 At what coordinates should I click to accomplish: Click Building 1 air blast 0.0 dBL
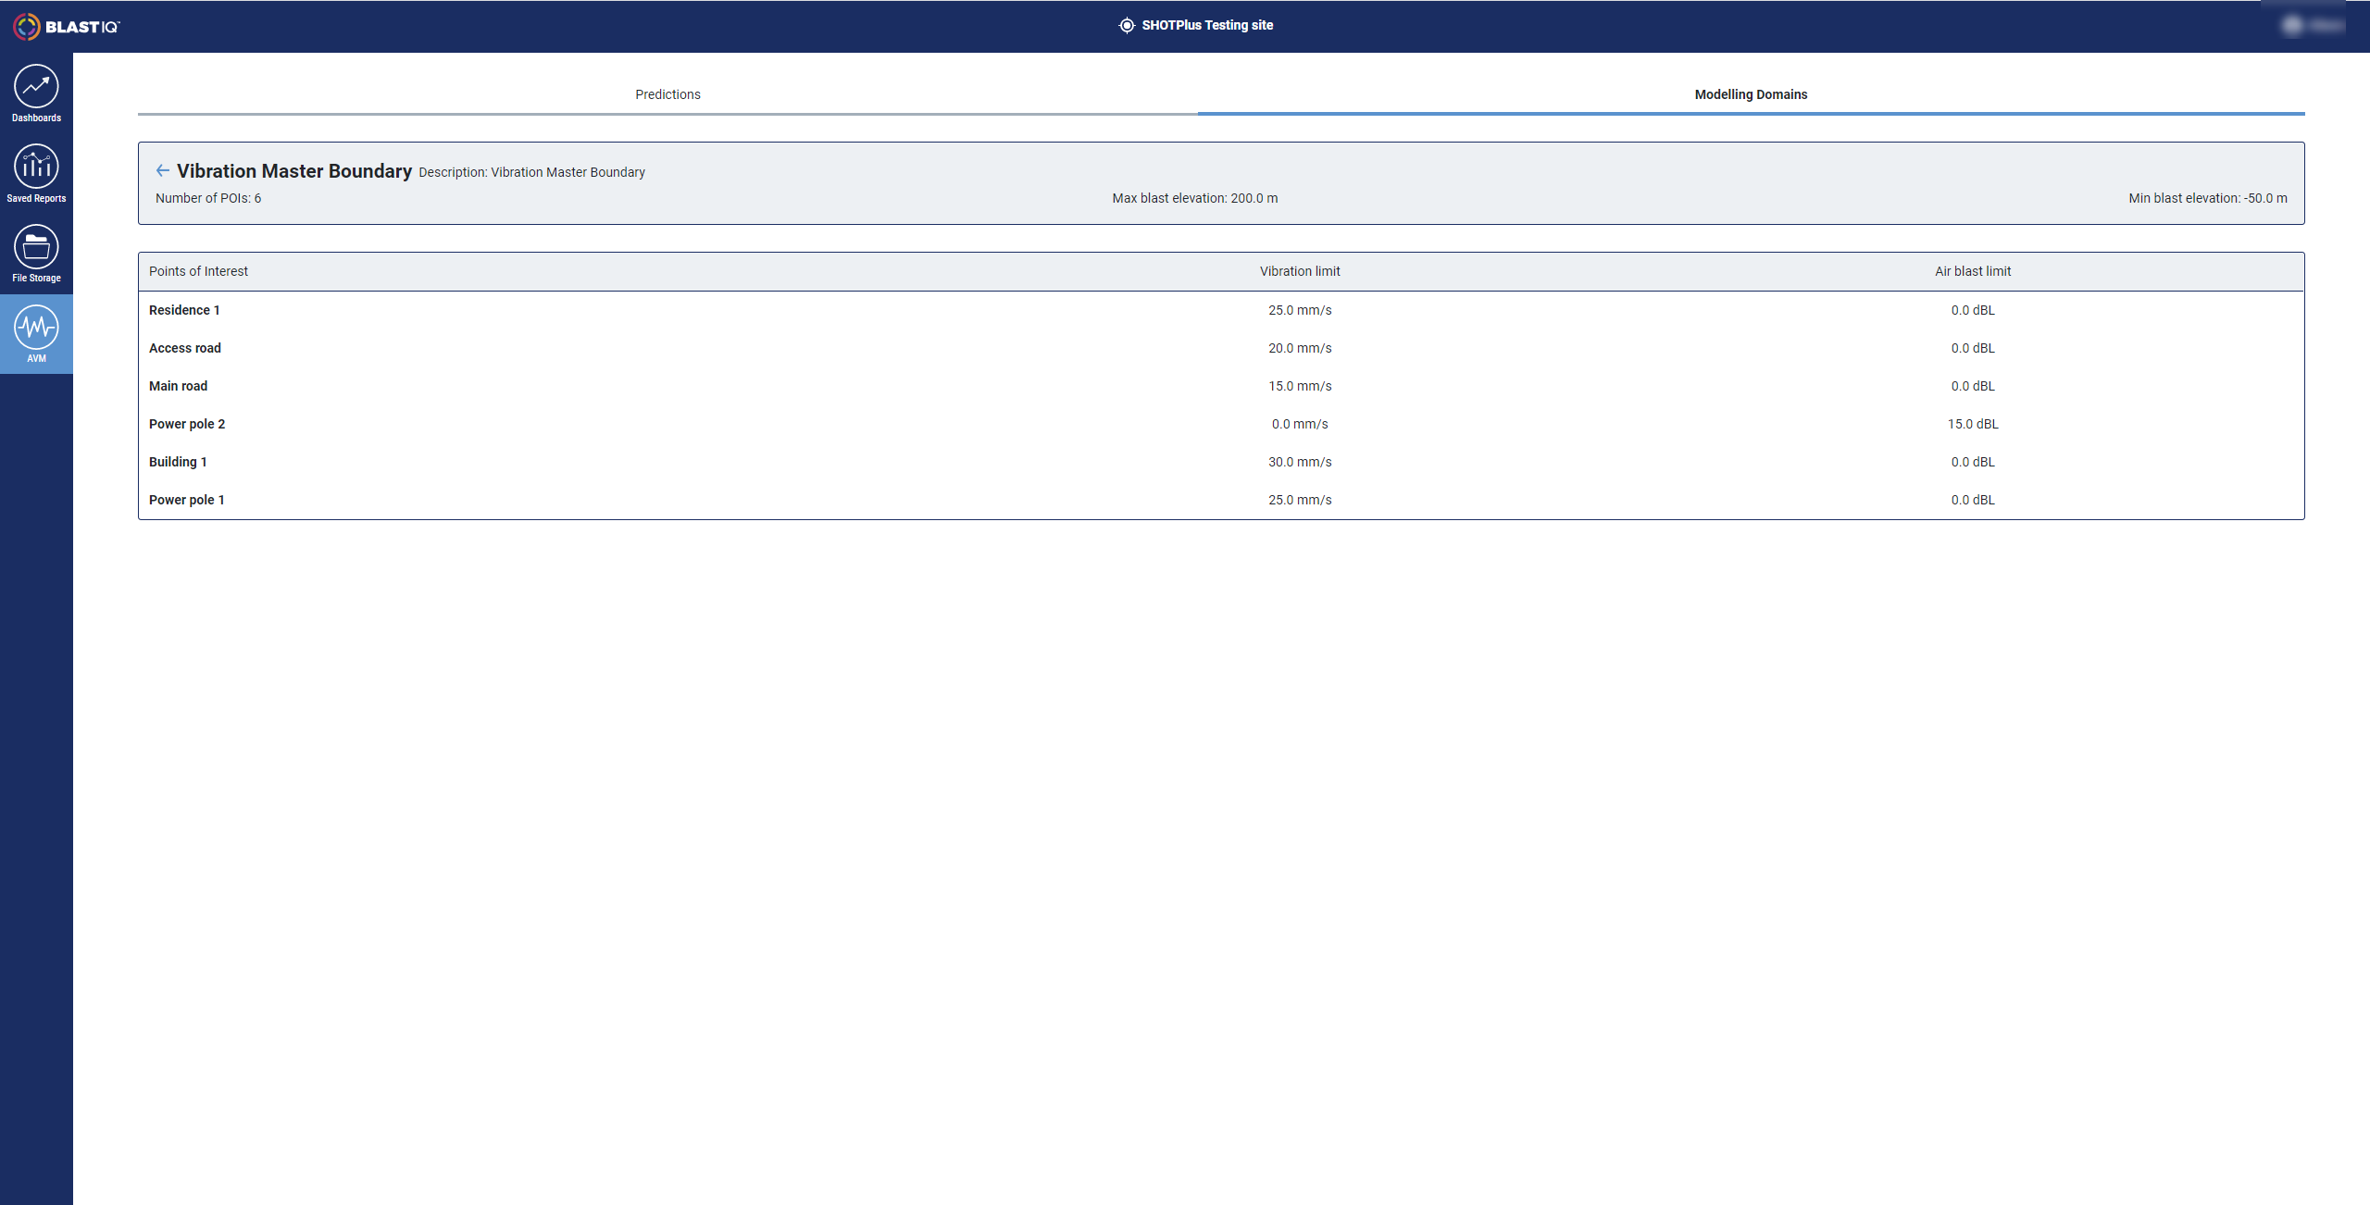[x=1973, y=462]
